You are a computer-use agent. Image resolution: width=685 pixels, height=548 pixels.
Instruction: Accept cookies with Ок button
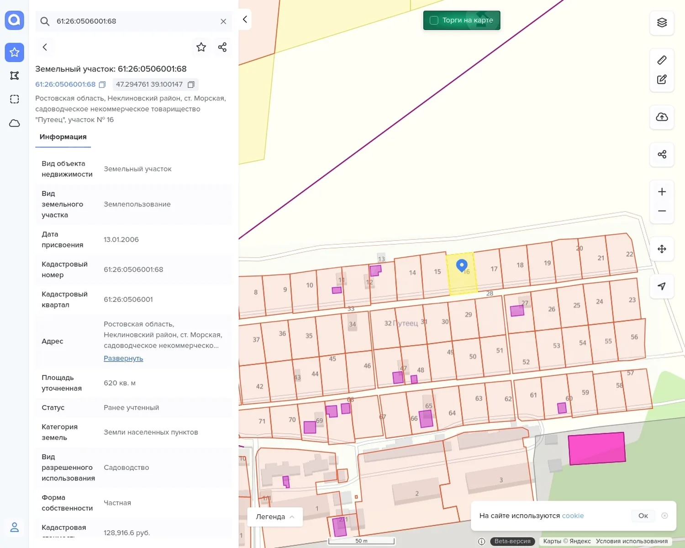tap(643, 516)
